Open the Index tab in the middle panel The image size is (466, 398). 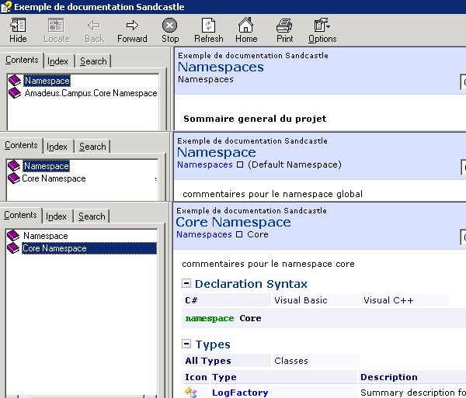click(57, 147)
